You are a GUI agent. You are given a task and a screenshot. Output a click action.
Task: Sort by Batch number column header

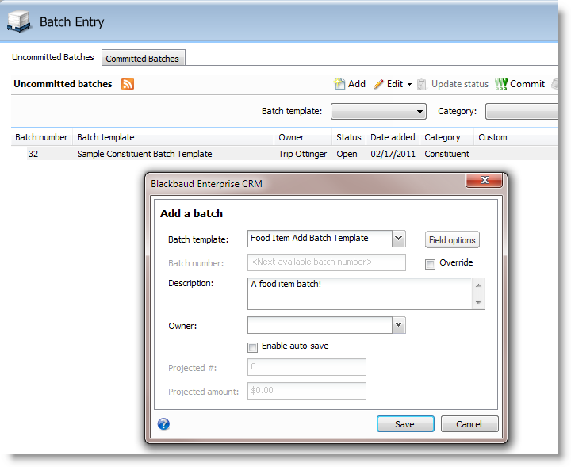coord(41,137)
